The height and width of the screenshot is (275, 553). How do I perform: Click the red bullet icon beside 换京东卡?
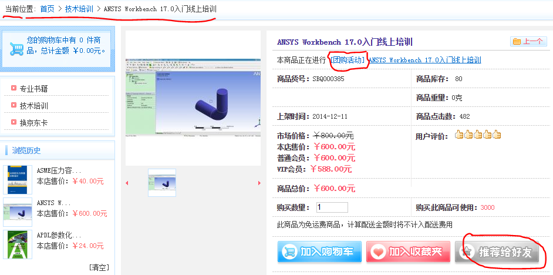[x=14, y=122]
